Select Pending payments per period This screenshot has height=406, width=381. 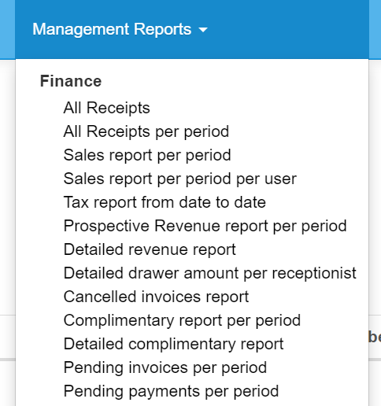[171, 391]
